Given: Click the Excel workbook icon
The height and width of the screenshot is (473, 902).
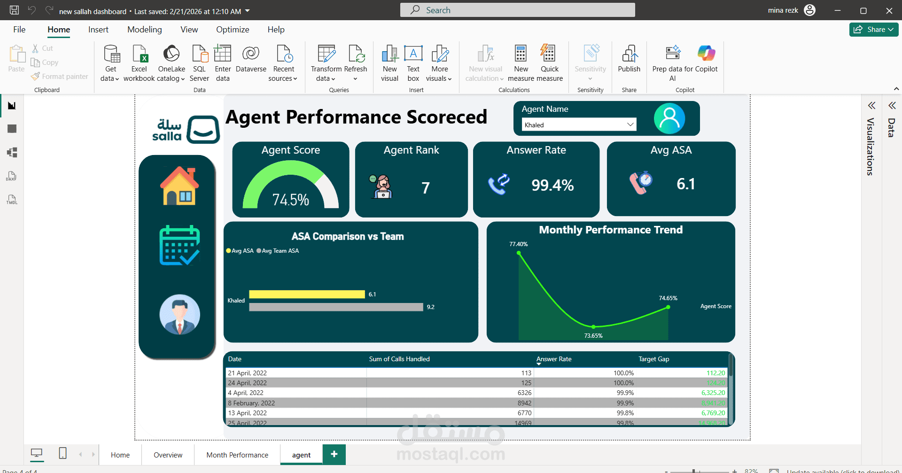Looking at the screenshot, I should pos(140,54).
